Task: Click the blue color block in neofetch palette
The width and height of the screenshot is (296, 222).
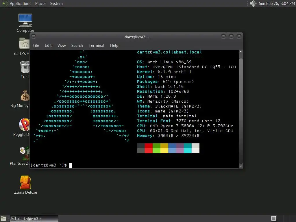Action: coord(172,148)
